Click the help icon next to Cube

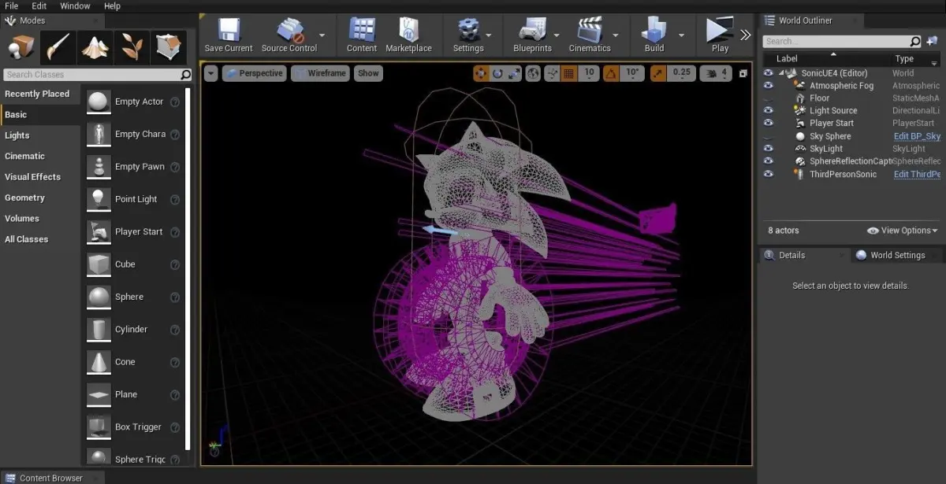[175, 264]
